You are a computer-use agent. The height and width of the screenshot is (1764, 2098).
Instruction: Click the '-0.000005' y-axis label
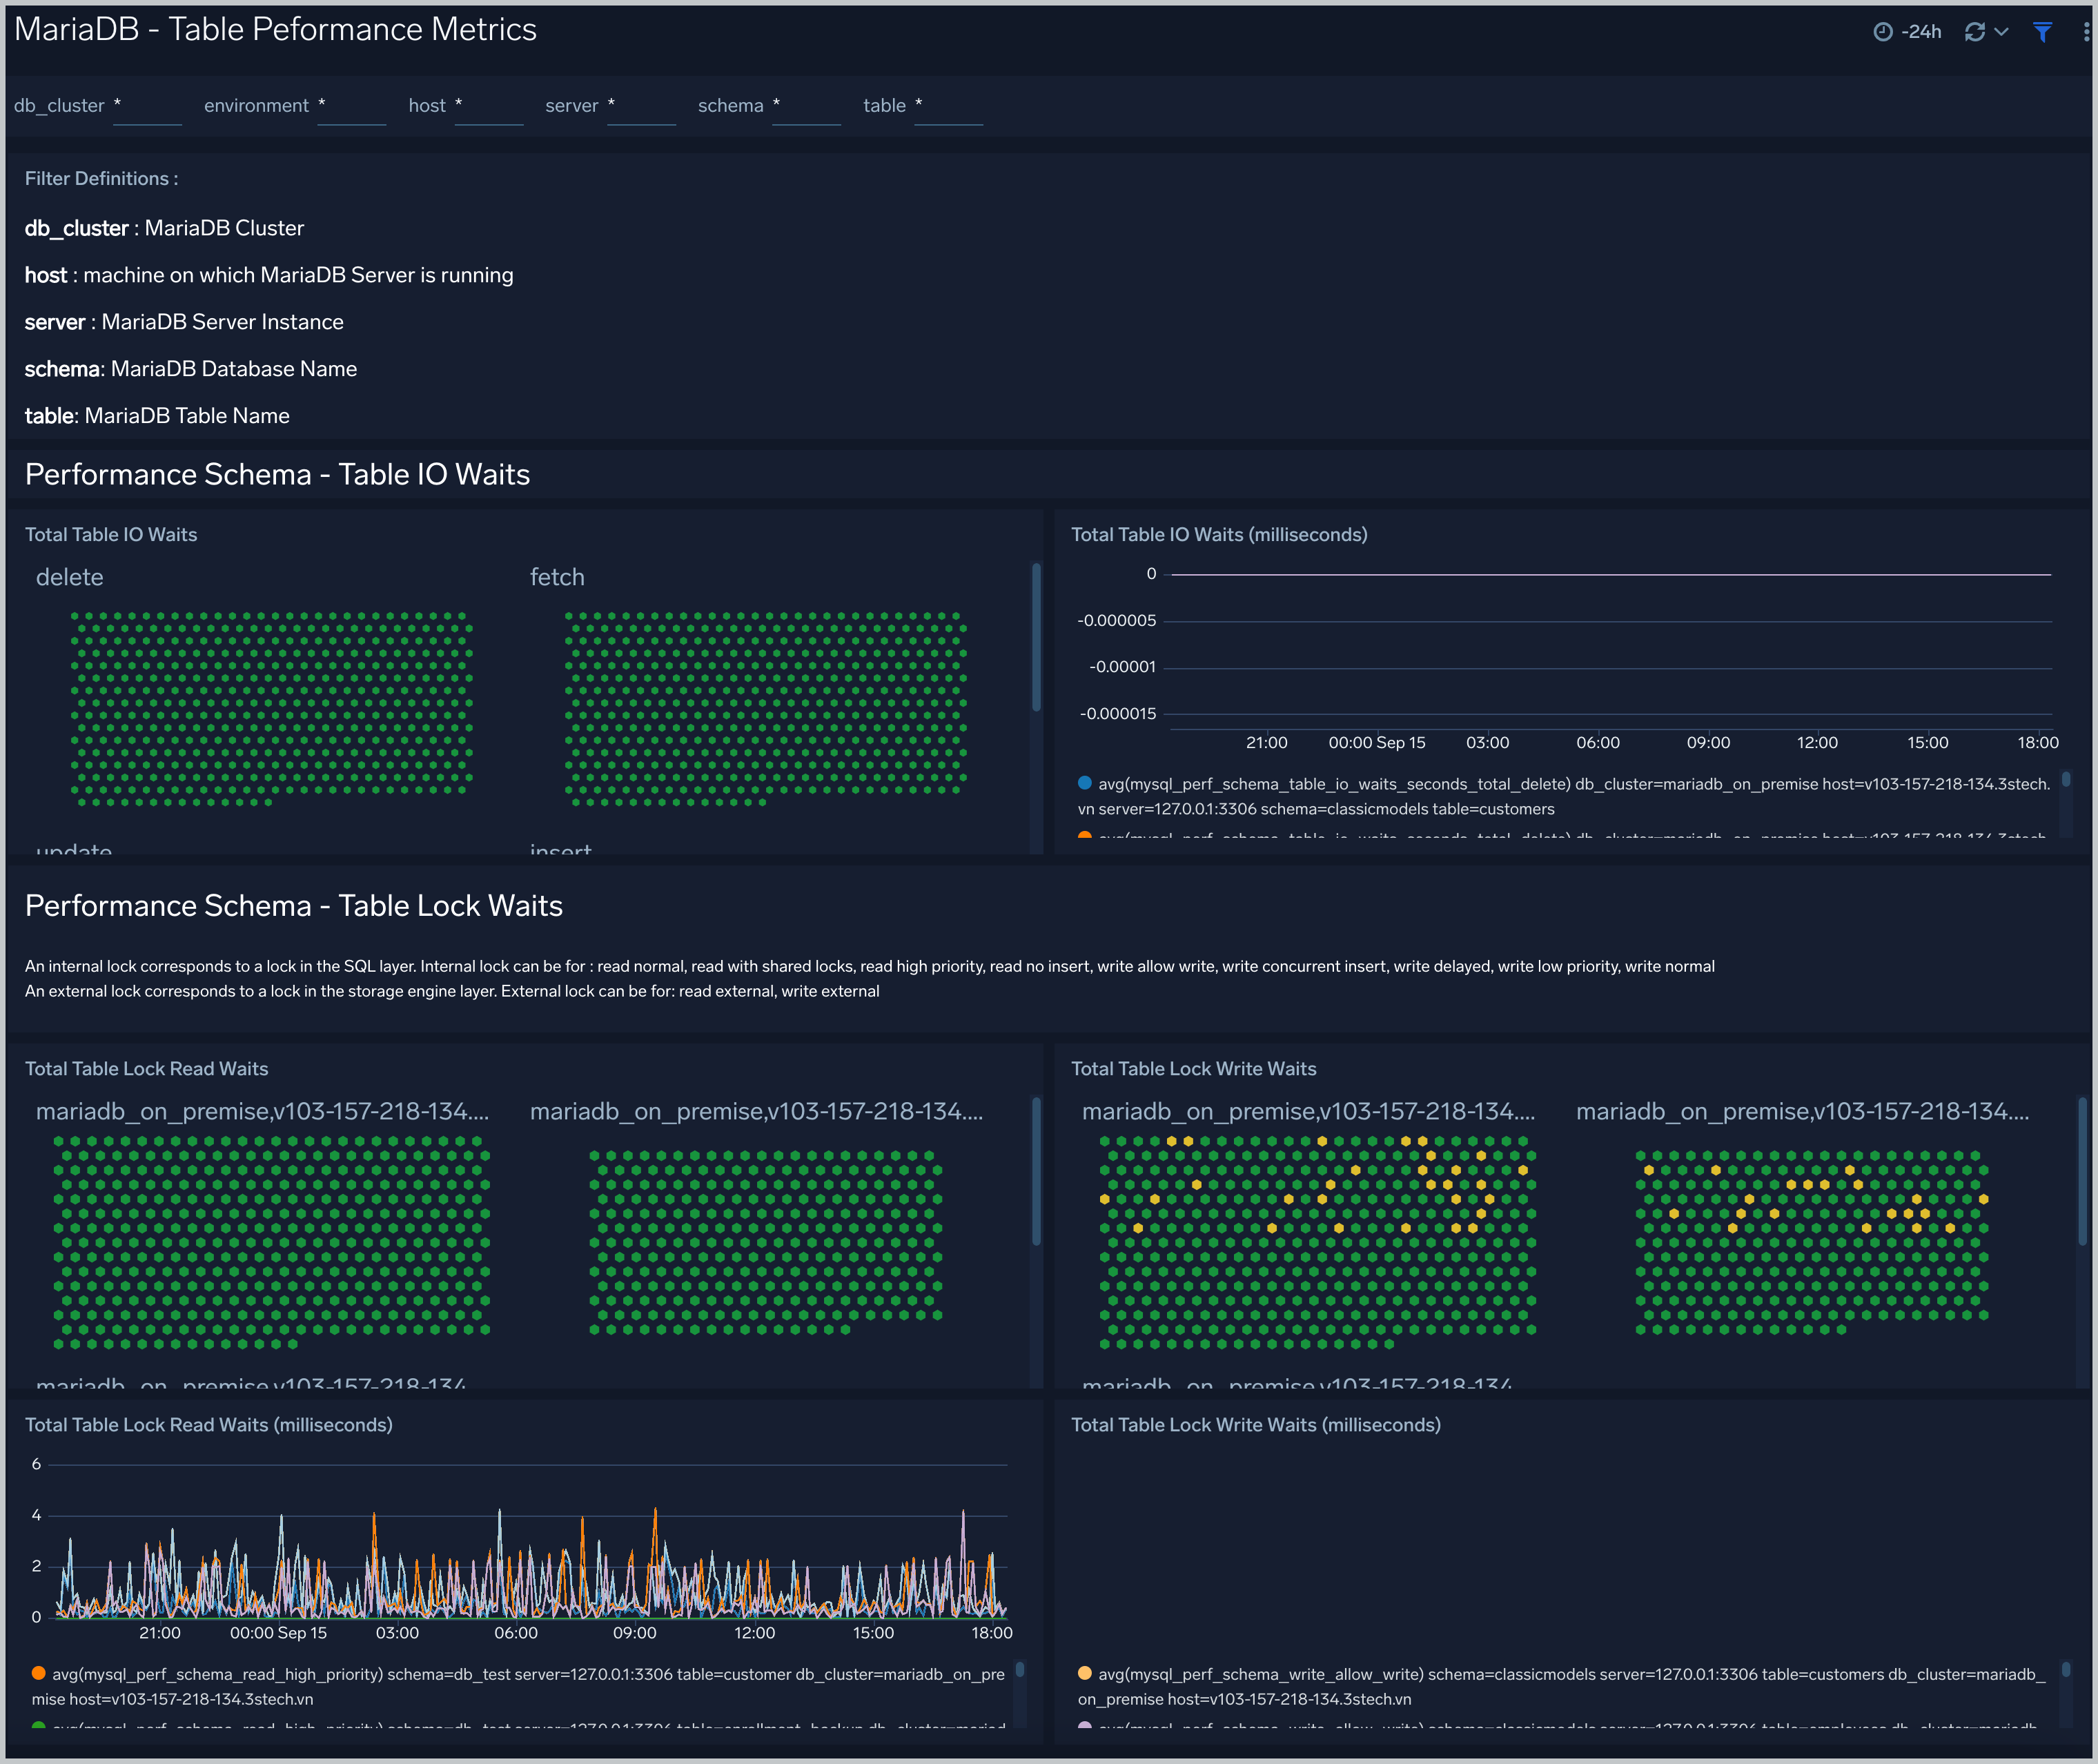(1116, 621)
